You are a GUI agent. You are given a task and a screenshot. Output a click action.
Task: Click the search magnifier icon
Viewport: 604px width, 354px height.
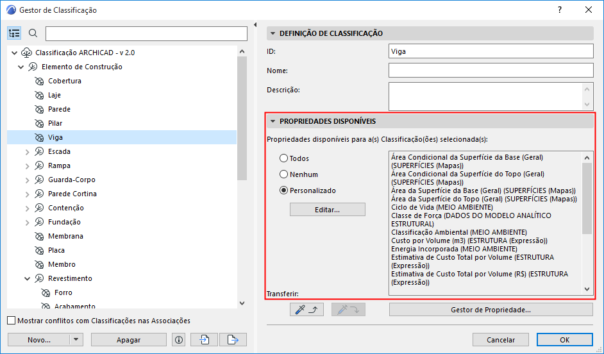[33, 33]
